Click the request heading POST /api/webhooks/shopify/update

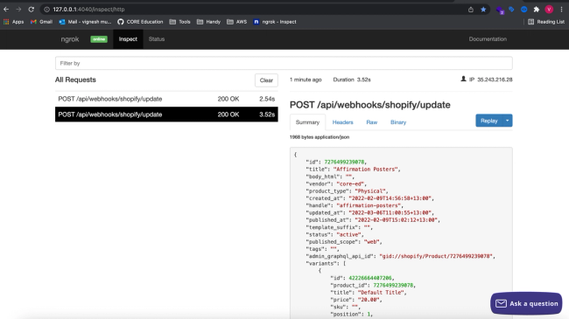[x=369, y=105]
